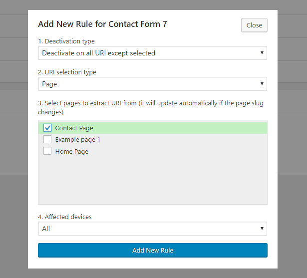Click the arrow beside the Page selection
This screenshot has width=307, height=278.
coord(262,84)
